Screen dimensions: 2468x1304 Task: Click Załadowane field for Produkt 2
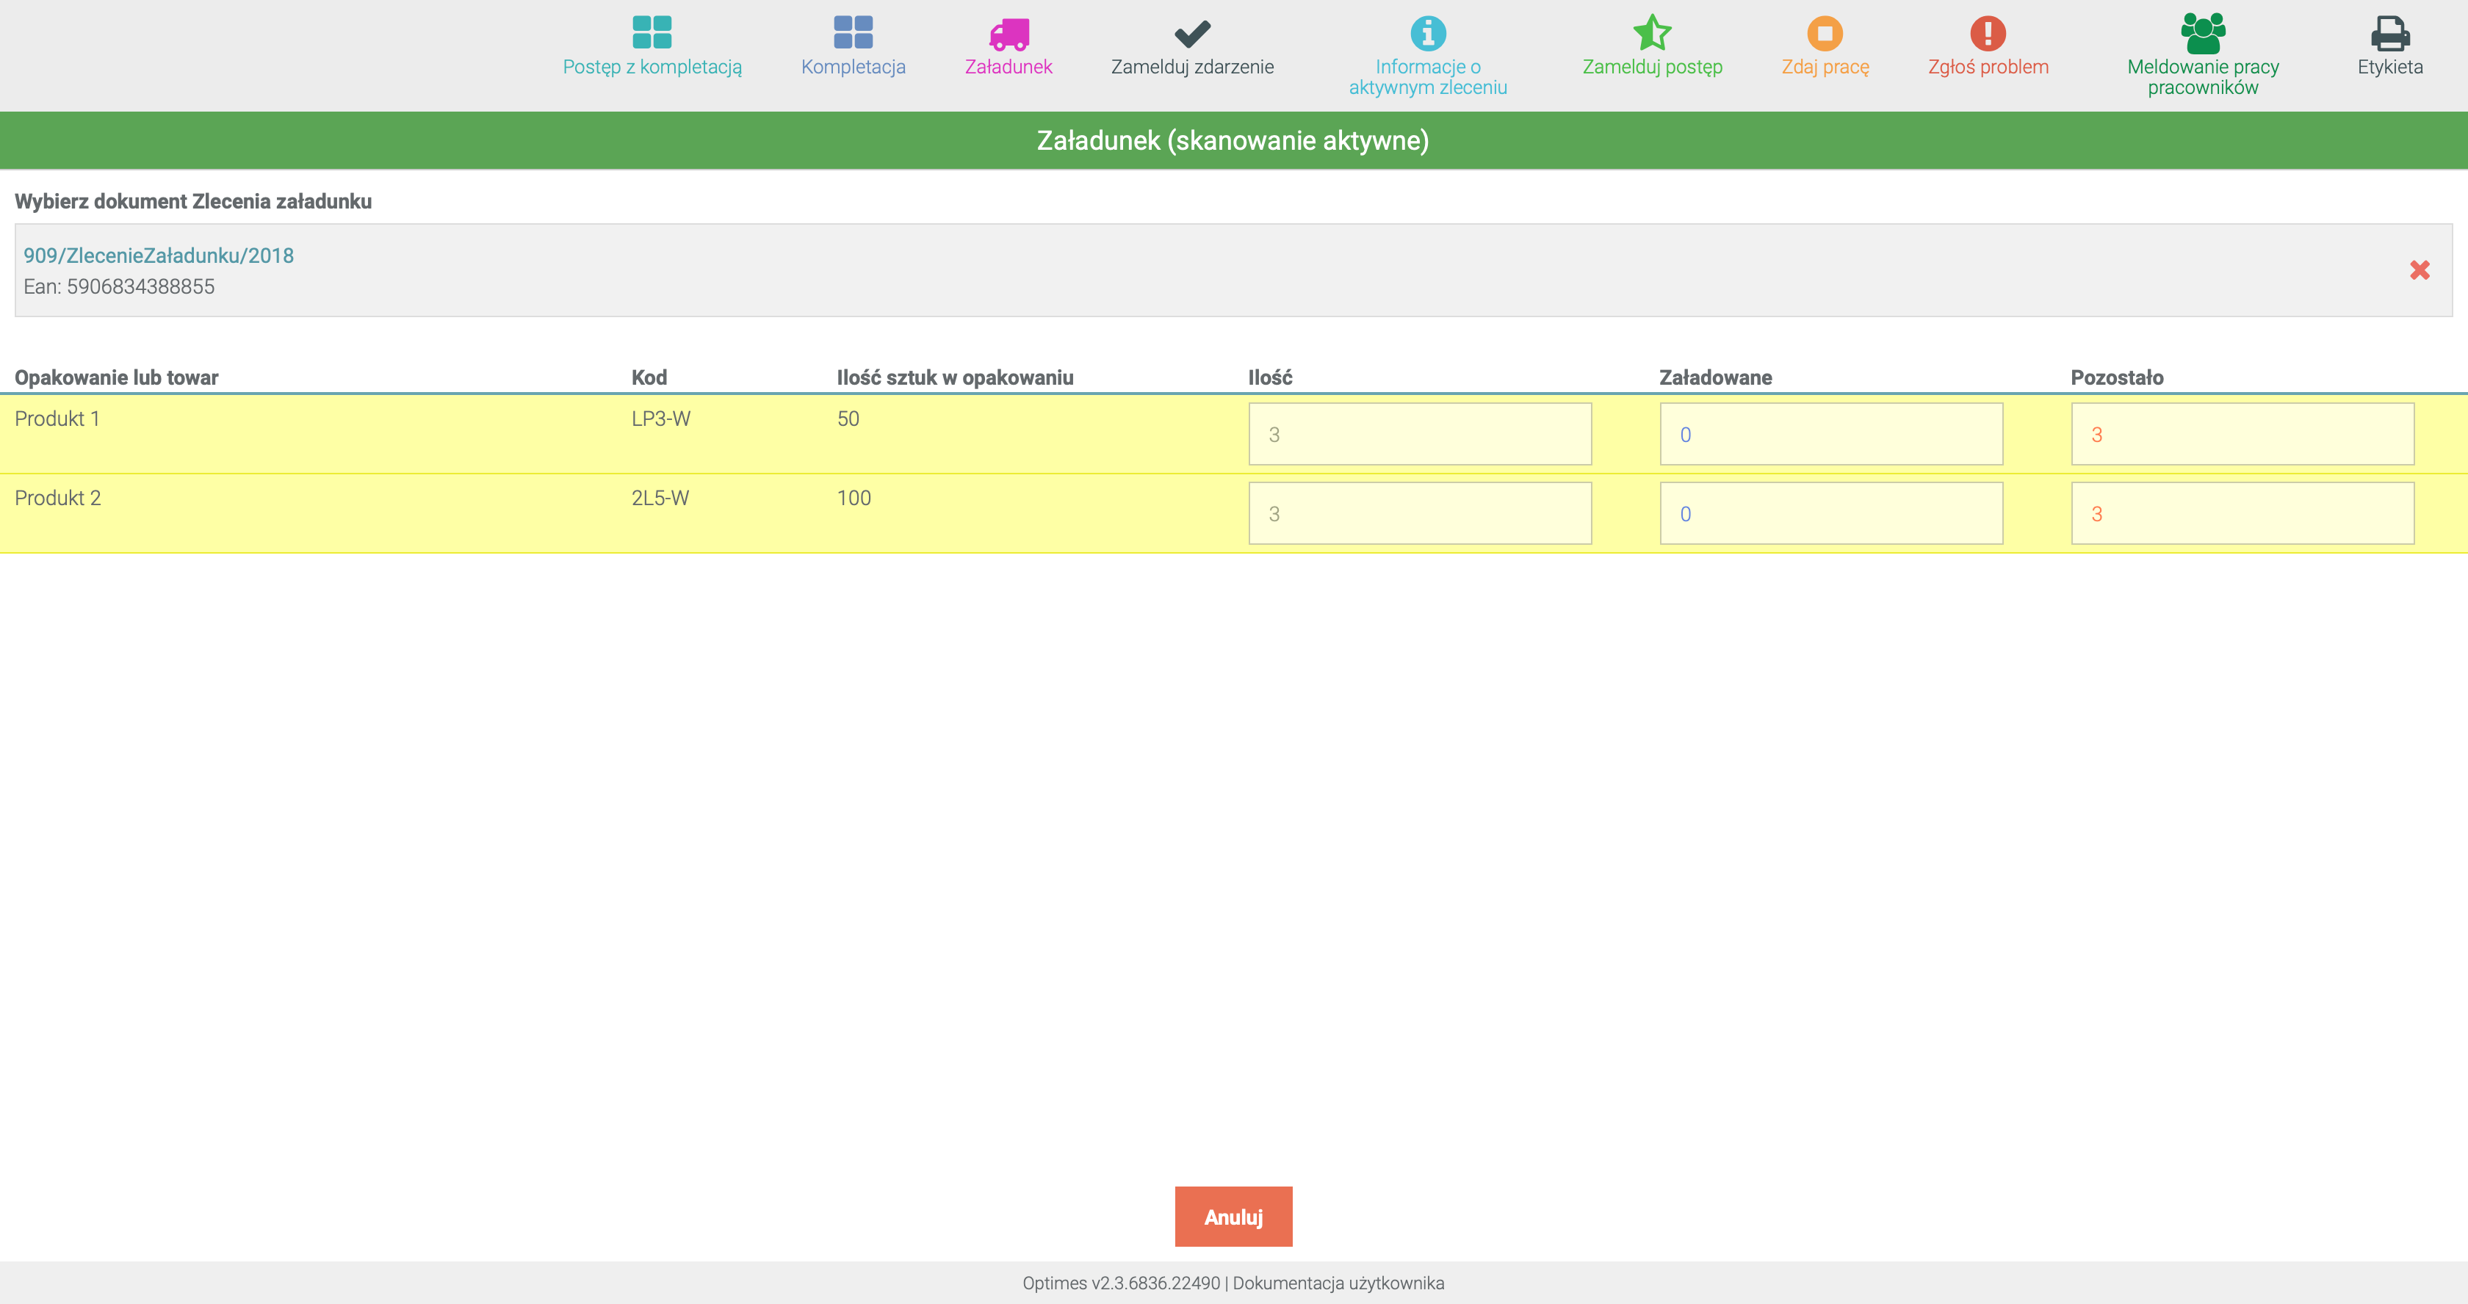click(1831, 513)
